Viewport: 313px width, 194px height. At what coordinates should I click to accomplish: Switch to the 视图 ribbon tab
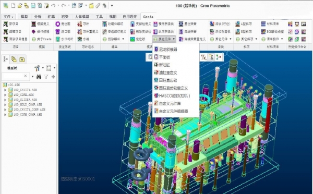[x=113, y=17]
